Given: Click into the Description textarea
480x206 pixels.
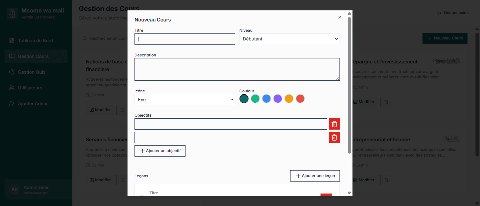Looking at the screenshot, I should click(x=237, y=69).
